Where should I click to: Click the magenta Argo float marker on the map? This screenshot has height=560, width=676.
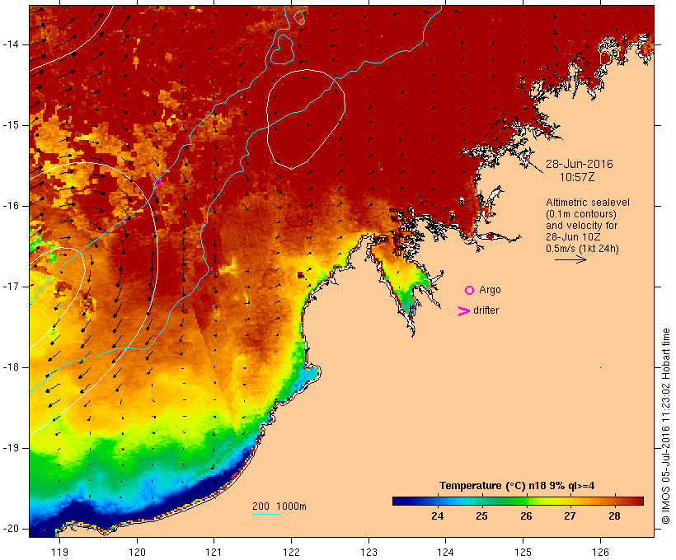157,183
